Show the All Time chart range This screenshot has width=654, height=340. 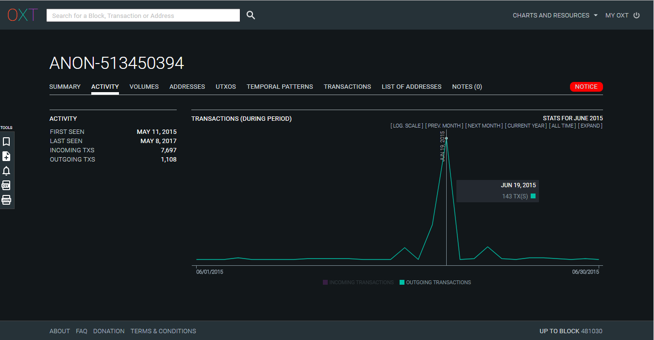(x=562, y=126)
